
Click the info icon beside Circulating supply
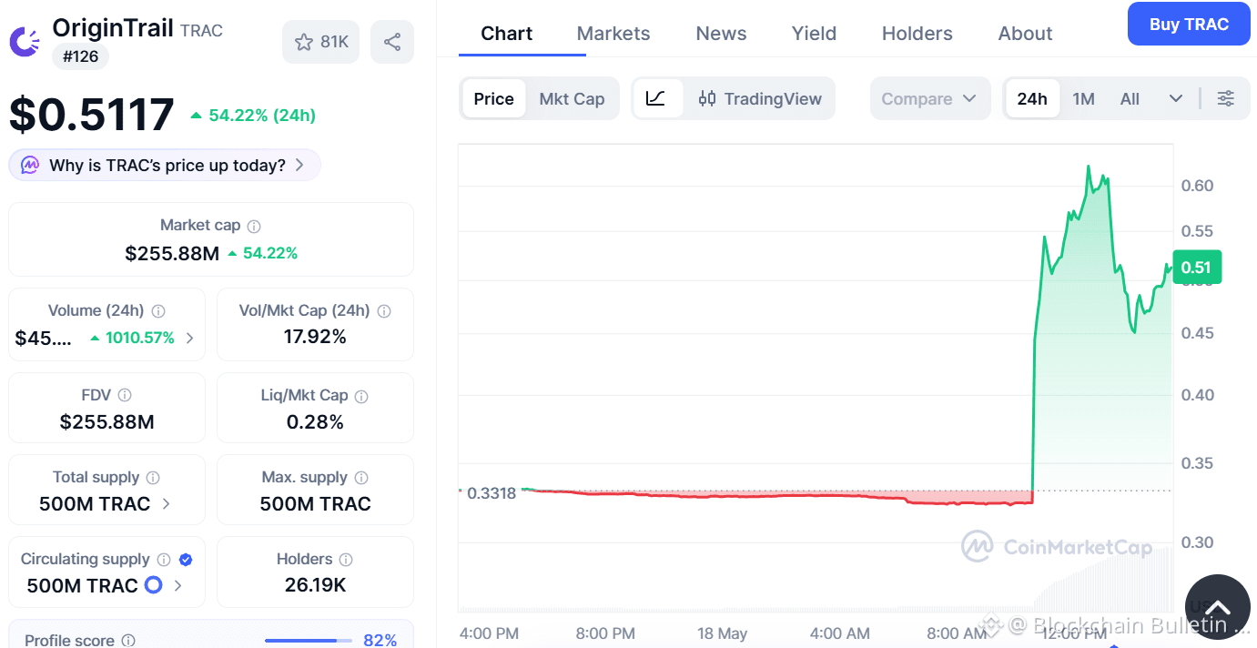pos(164,560)
